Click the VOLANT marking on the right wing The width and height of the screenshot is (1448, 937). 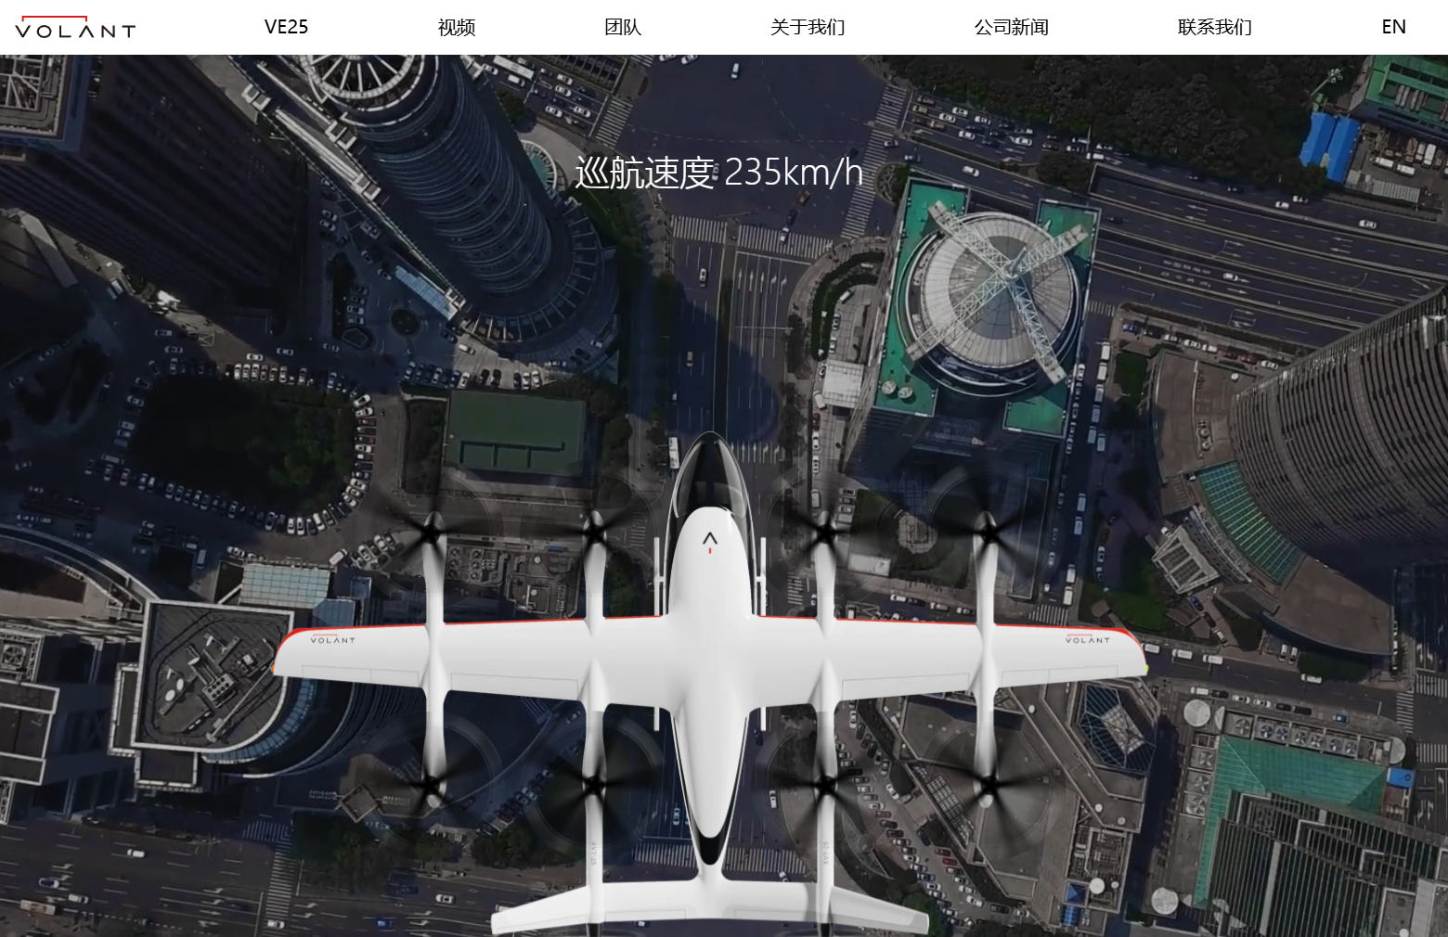(1087, 640)
